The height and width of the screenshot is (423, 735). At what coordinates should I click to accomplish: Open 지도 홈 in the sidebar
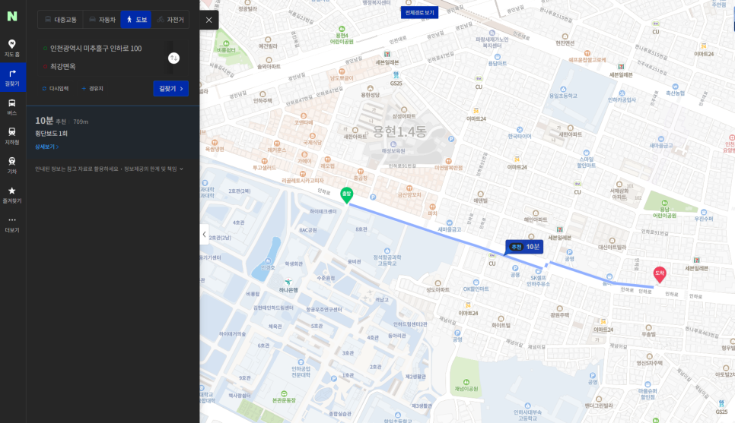coord(12,48)
